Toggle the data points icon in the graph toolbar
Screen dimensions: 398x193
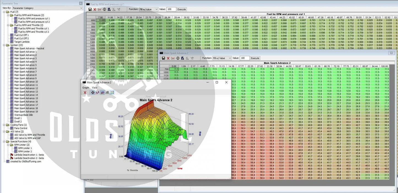click(x=98, y=93)
